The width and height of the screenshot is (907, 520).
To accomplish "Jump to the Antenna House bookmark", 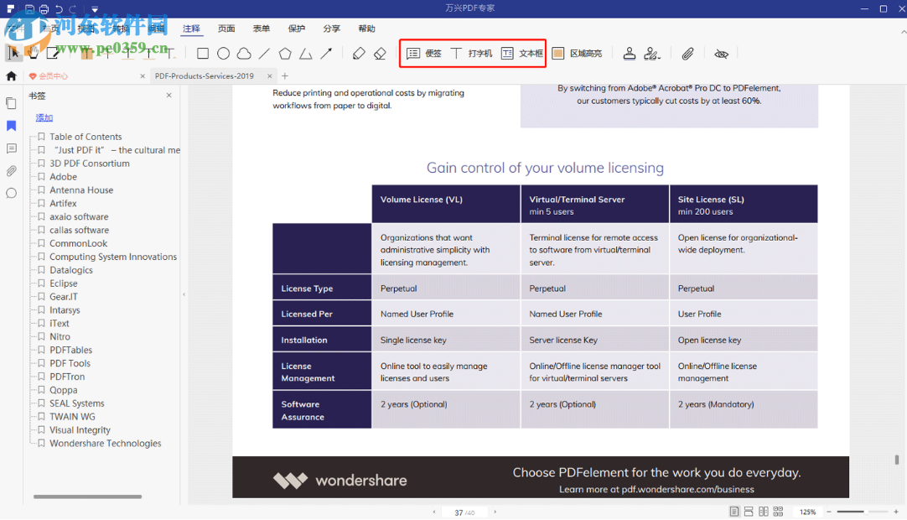I will click(81, 190).
